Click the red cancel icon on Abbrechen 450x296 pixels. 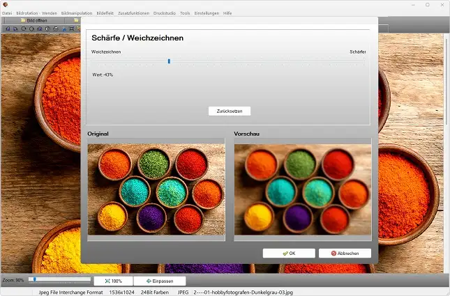[x=334, y=254]
